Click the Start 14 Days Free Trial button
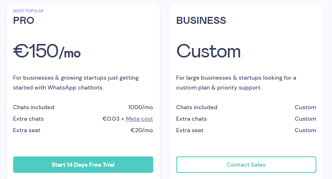Image resolution: width=332 pixels, height=179 pixels. pyautogui.click(x=83, y=165)
